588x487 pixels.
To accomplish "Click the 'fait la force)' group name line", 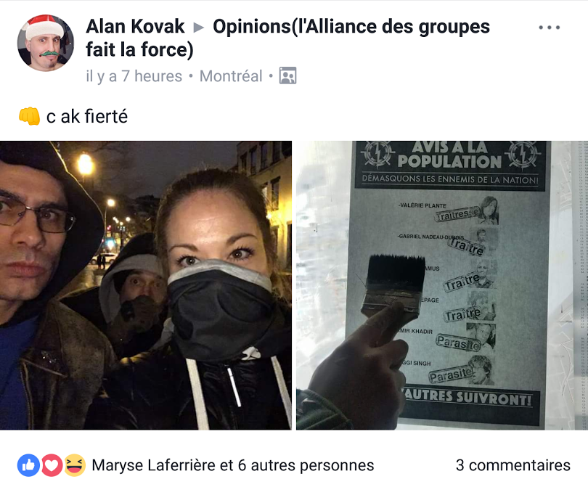I will 139,49.
